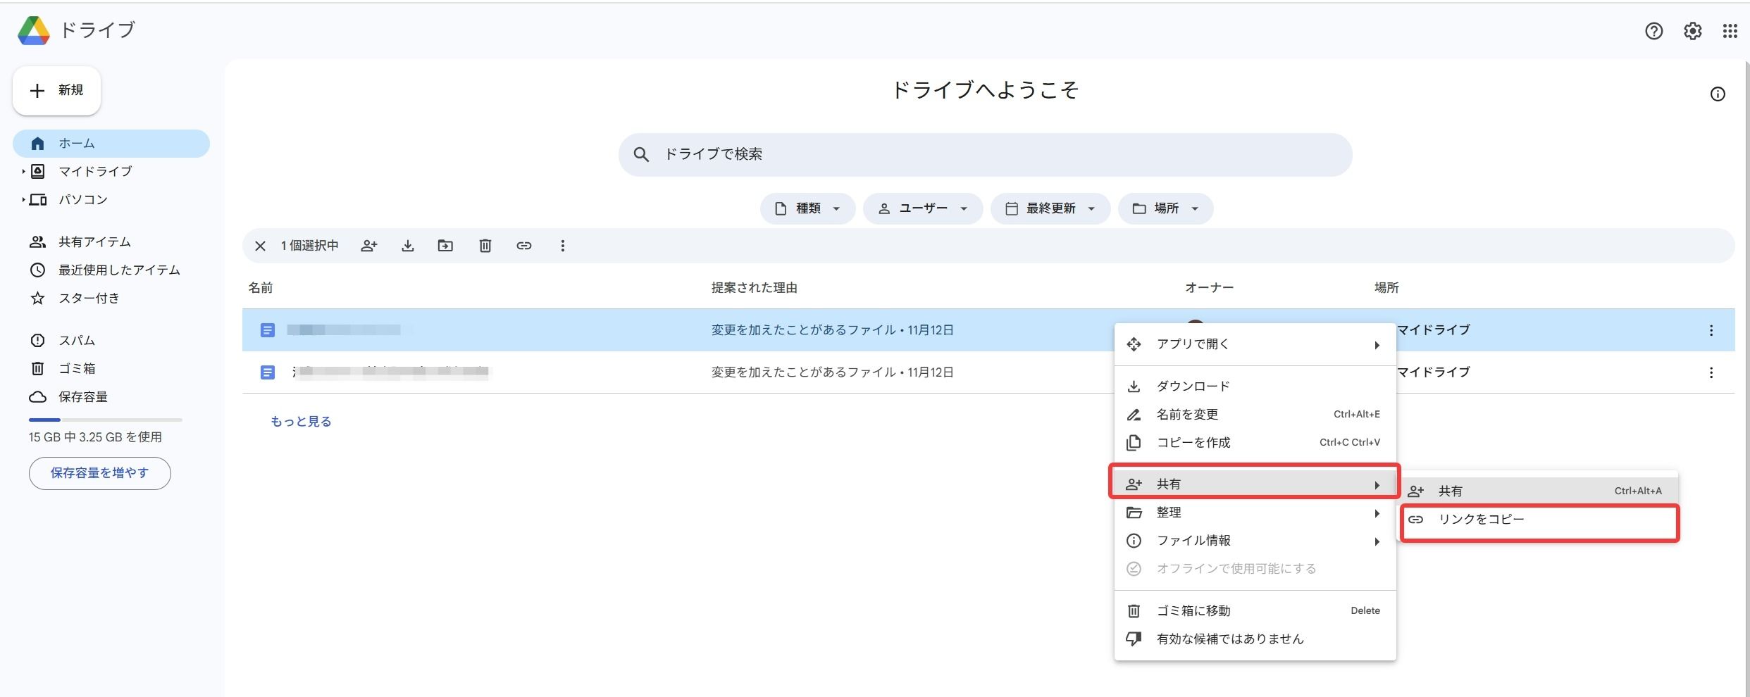Select the move-to-folder icon in the toolbar
1750x697 pixels.
point(445,246)
